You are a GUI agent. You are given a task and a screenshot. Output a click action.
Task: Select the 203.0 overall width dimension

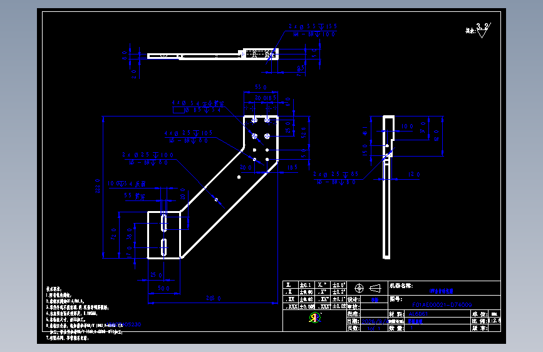click(x=214, y=298)
